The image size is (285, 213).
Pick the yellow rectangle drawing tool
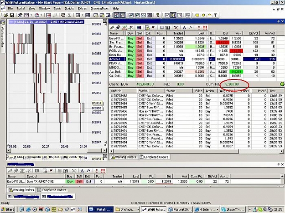point(197,15)
